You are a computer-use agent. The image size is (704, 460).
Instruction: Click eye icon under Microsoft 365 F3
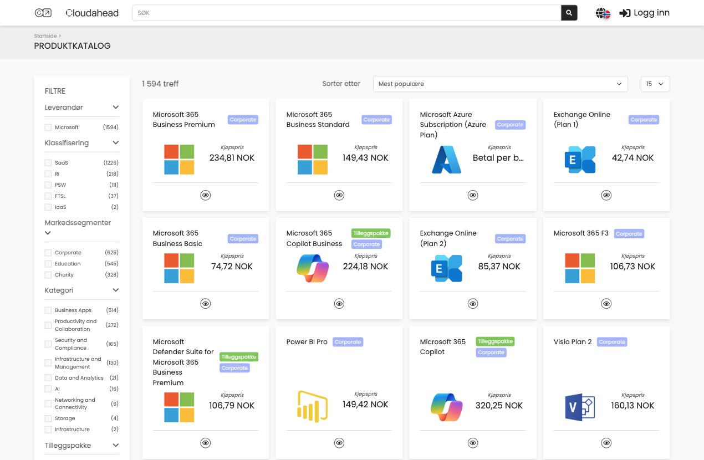tap(606, 304)
